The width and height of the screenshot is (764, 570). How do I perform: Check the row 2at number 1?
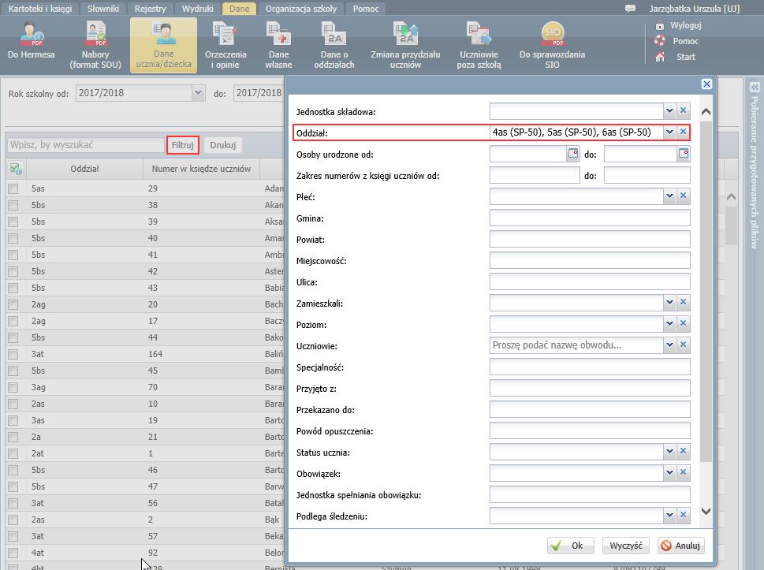coord(13,453)
